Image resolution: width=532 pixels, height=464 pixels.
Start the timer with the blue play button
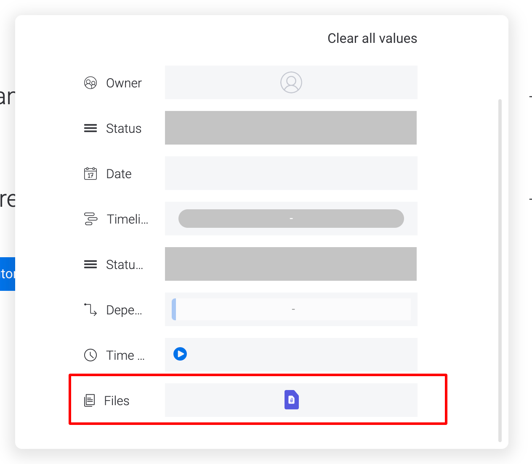[x=180, y=354]
